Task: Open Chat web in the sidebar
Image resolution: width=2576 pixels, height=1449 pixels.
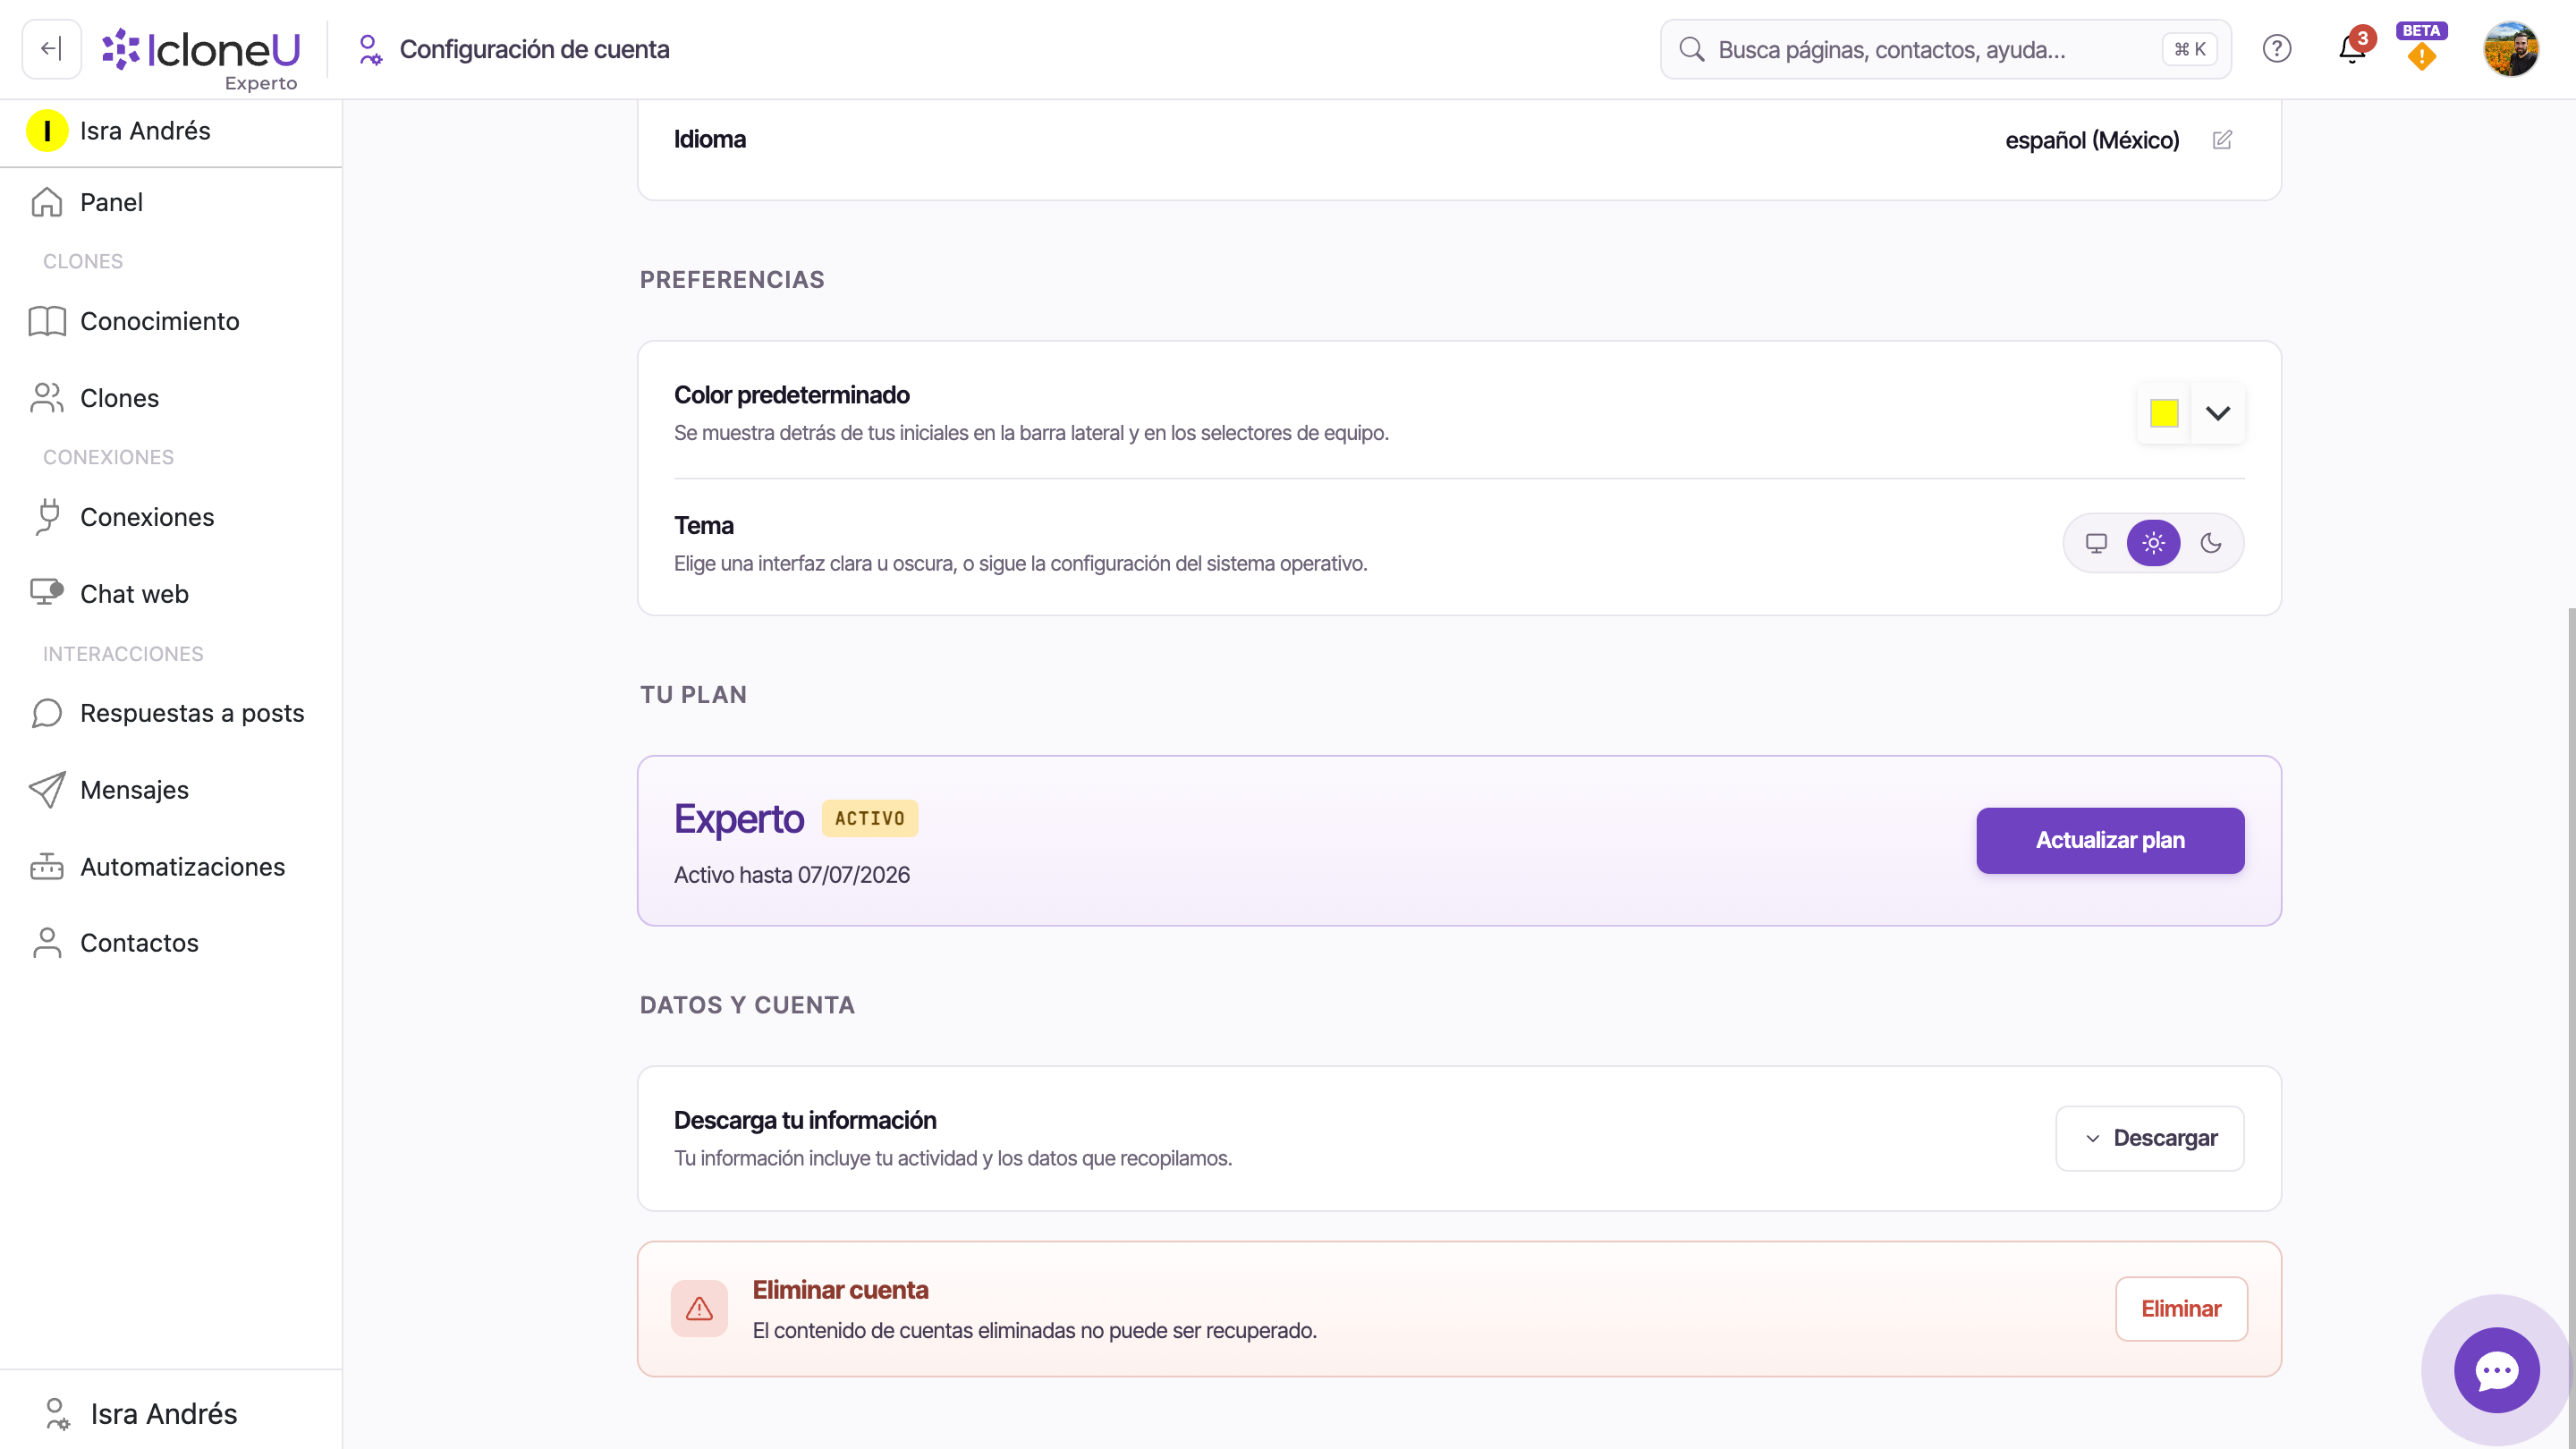Action: point(170,594)
